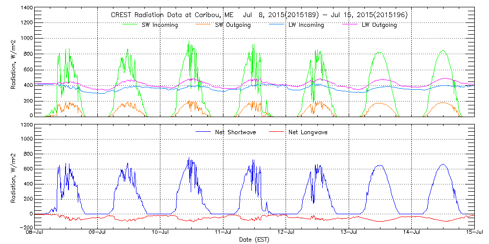Click the 11-Jul date axis tick
This screenshot has height=244, width=489.
[x=223, y=233]
